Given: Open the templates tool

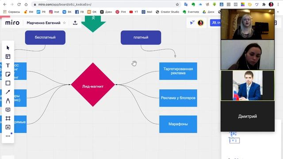Looking at the screenshot, I should [x=8, y=57].
